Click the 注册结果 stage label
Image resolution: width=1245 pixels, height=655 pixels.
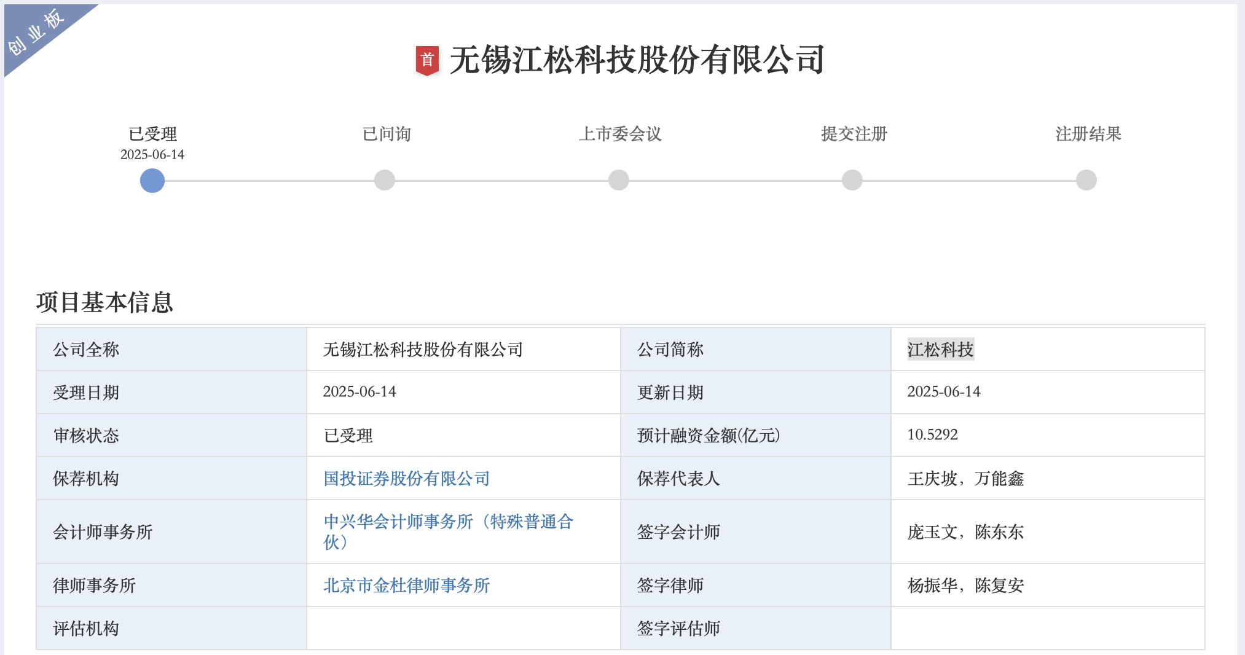[x=1088, y=134]
